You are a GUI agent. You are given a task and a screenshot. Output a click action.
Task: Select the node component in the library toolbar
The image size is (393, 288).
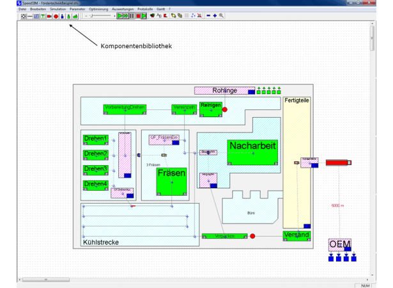pos(23,17)
